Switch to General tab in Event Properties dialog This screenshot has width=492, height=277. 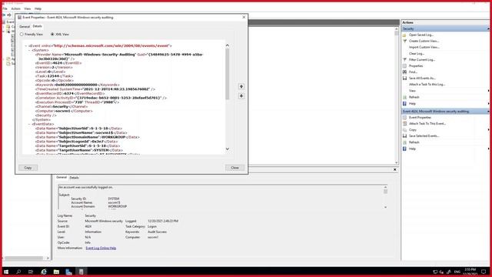coord(25,26)
